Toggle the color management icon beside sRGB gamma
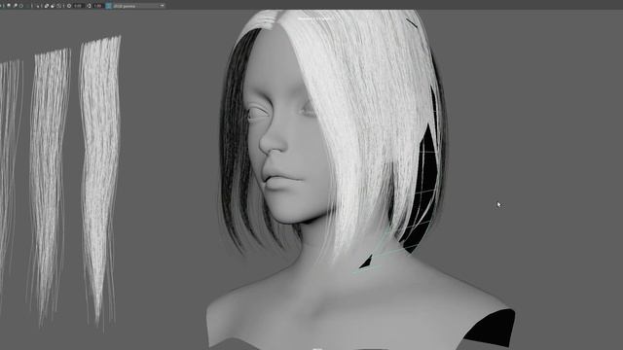The image size is (623, 350). tap(108, 6)
